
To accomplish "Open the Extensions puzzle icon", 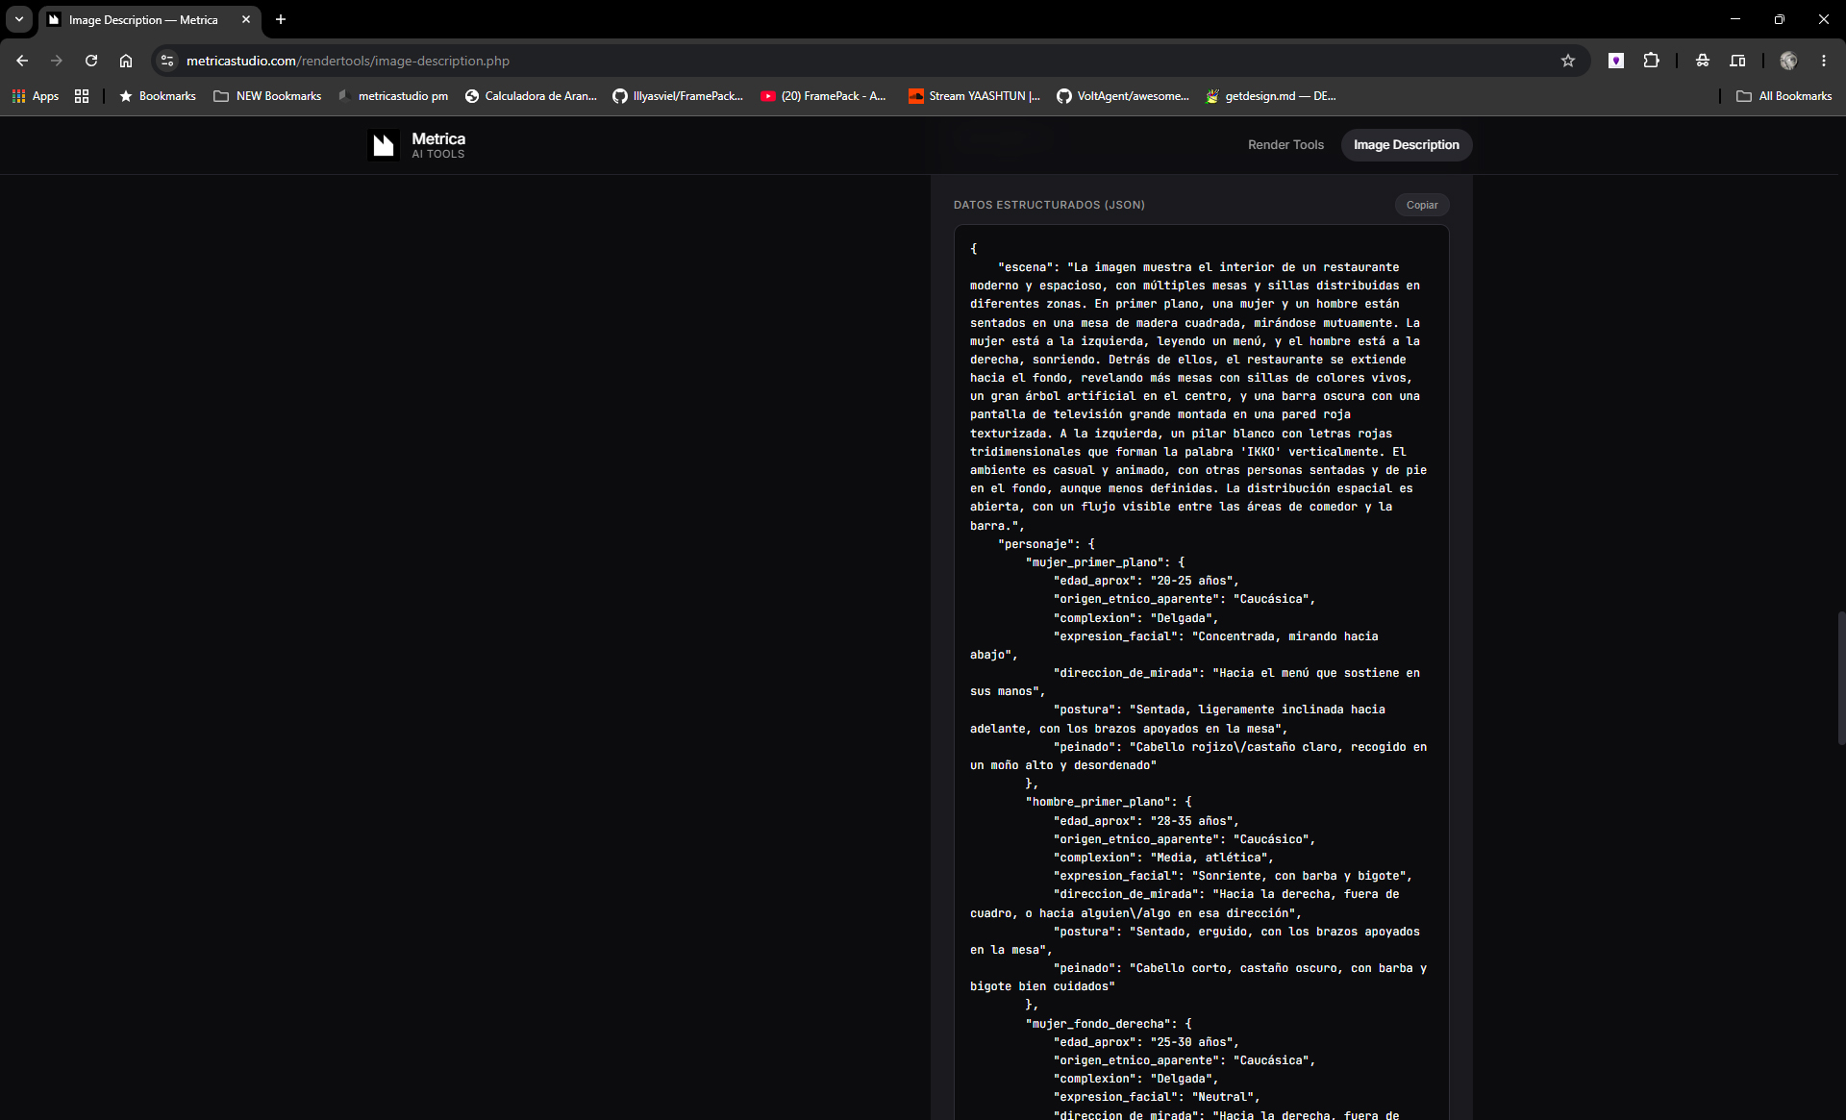I will pyautogui.click(x=1651, y=61).
